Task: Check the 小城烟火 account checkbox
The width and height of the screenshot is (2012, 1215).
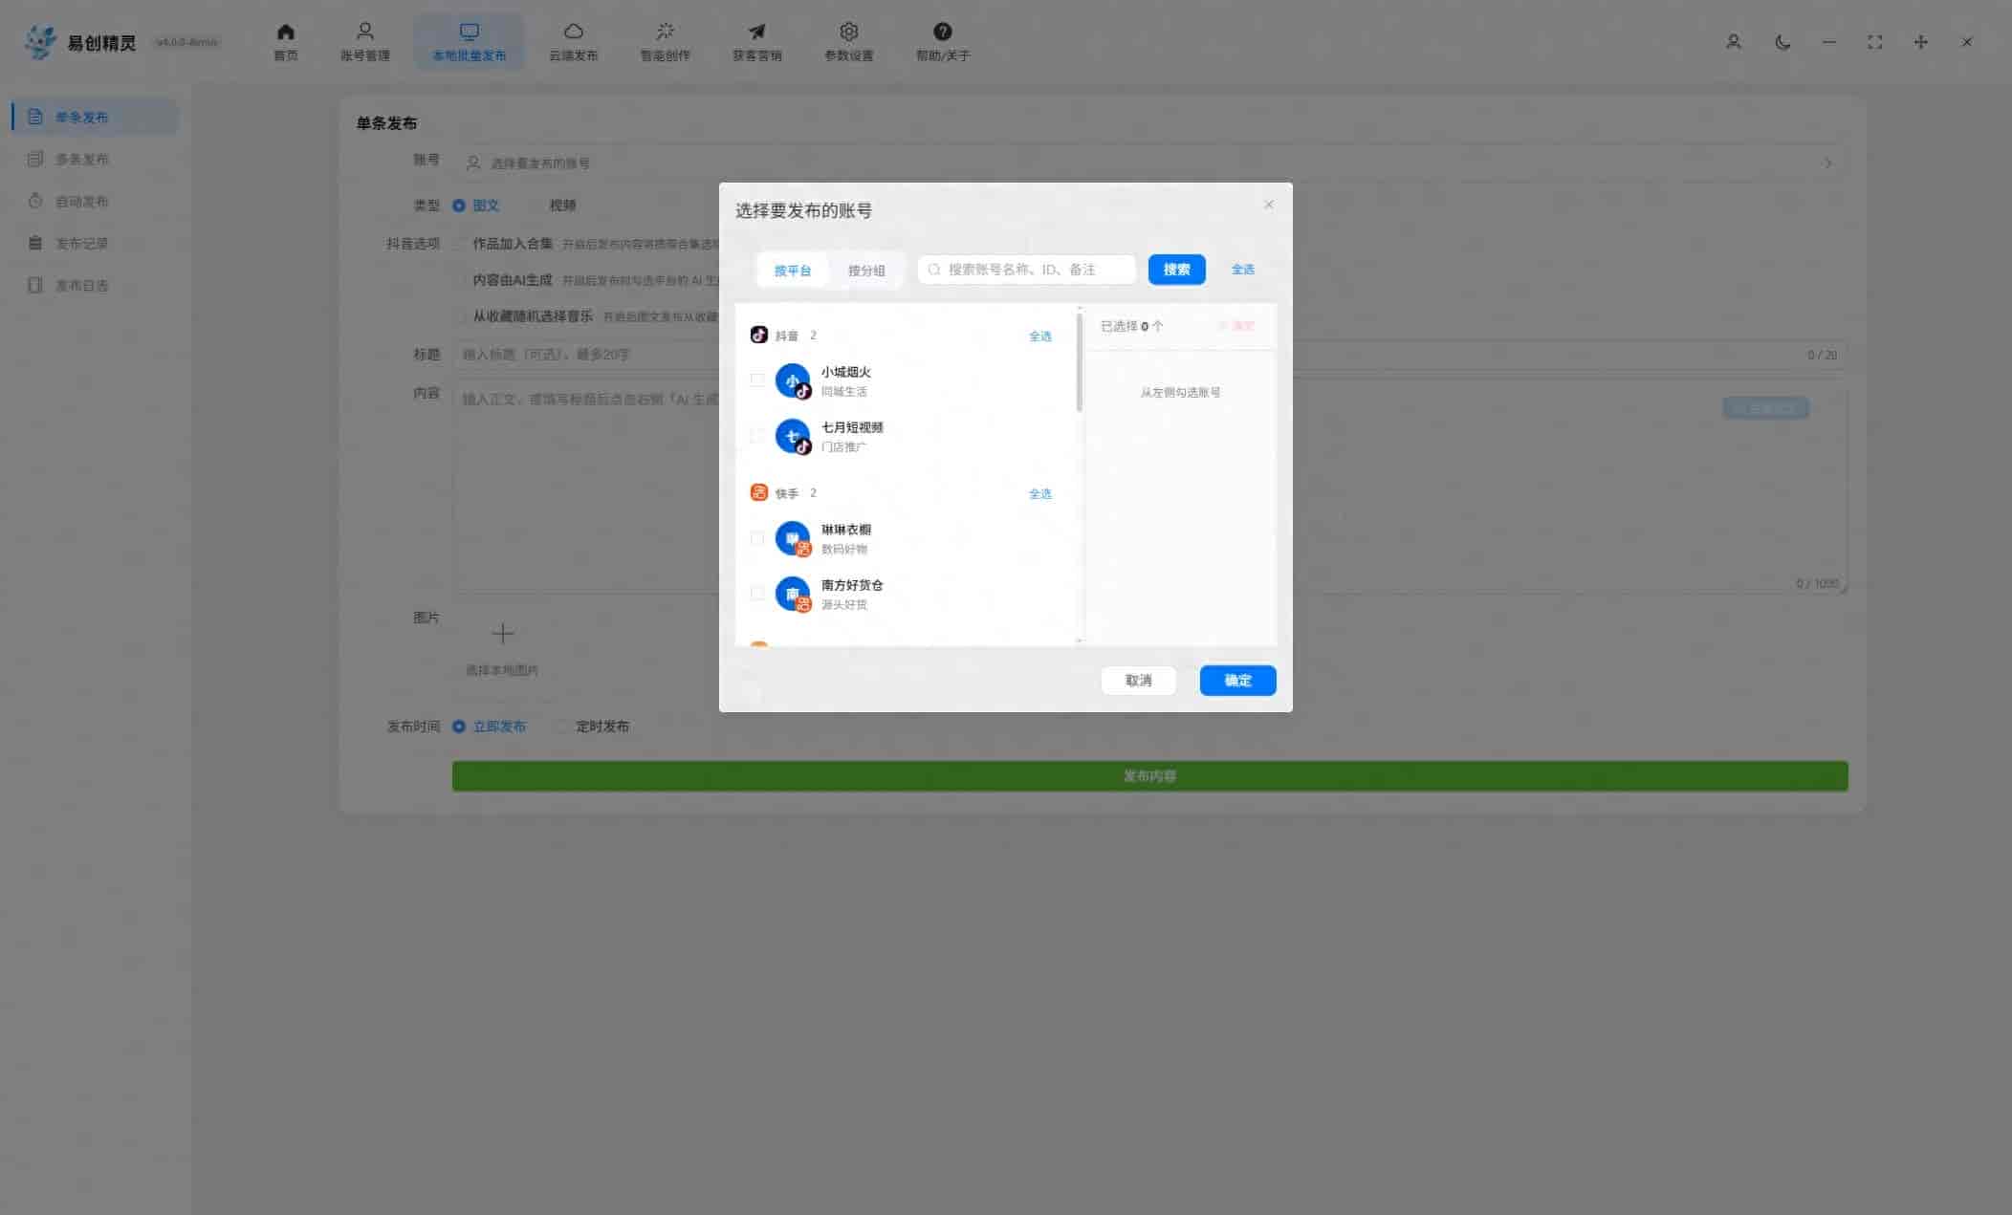Action: pos(757,380)
